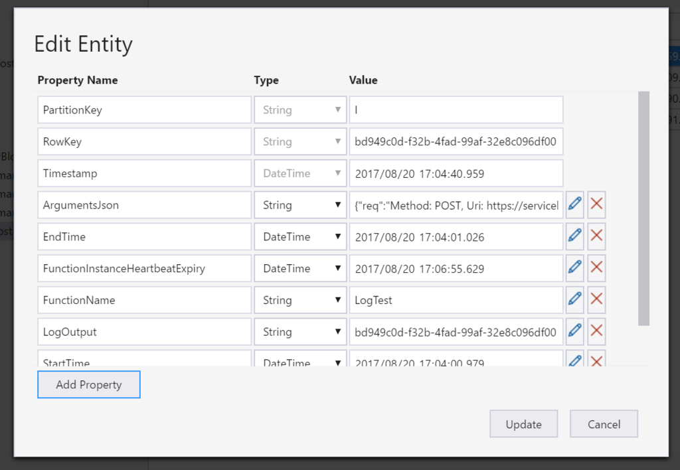Viewport: 680px width, 470px height.
Task: Edit FunctionInstanceHeartbeatExpiry value with pencil icon
Action: tap(575, 269)
